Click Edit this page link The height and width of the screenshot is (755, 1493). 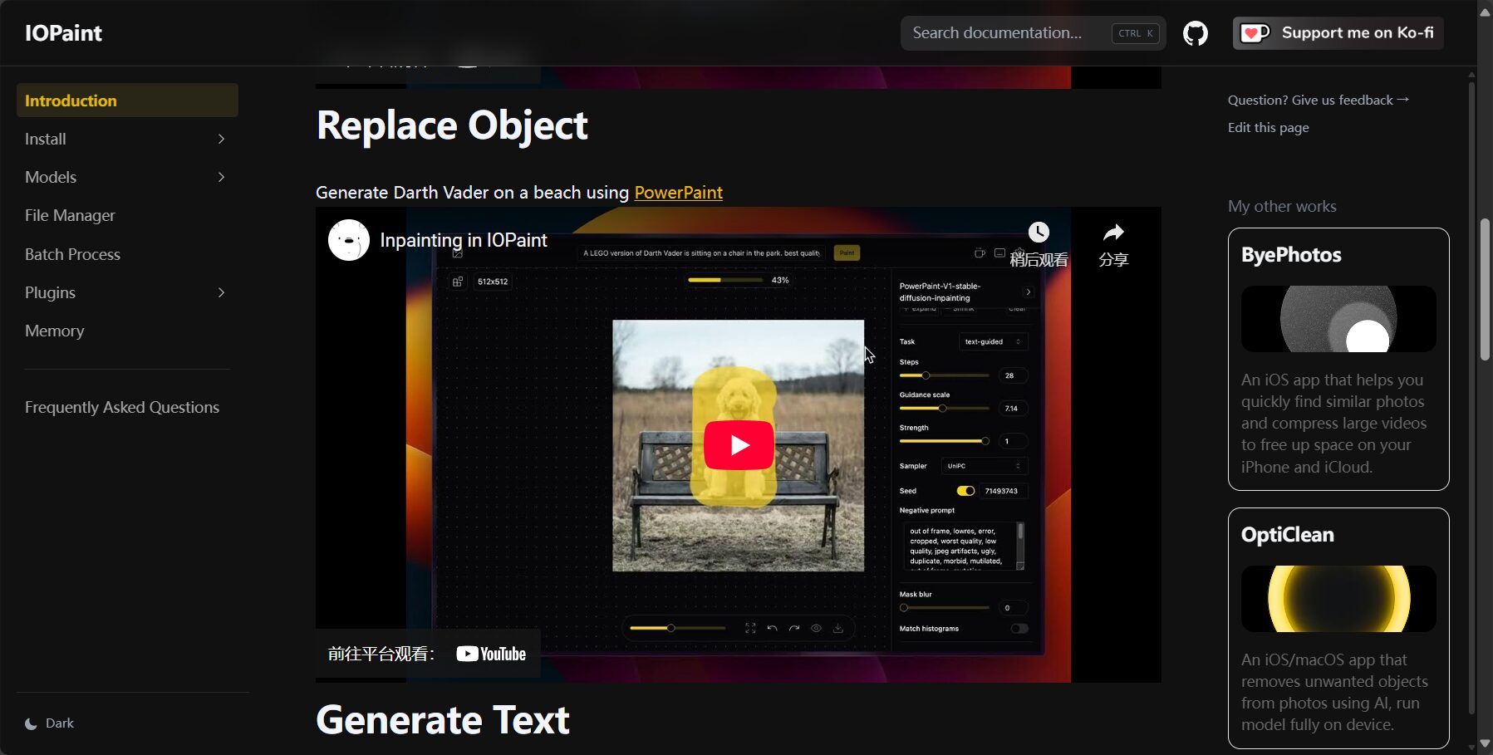(1268, 127)
